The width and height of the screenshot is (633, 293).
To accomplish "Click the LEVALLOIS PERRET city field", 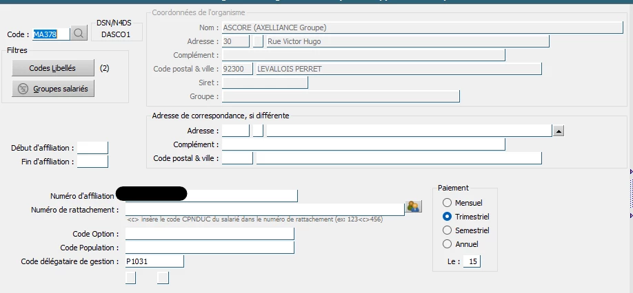I will click(x=399, y=69).
